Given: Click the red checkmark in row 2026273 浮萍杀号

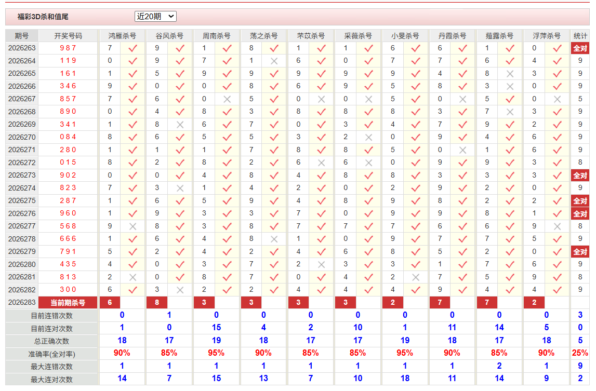Looking at the screenshot, I should [557, 176].
